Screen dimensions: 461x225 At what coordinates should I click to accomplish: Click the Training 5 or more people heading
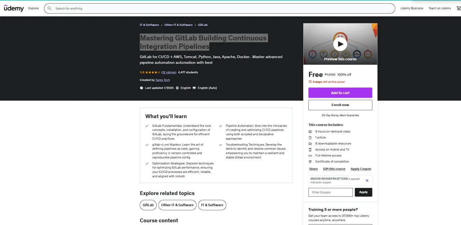point(333,210)
